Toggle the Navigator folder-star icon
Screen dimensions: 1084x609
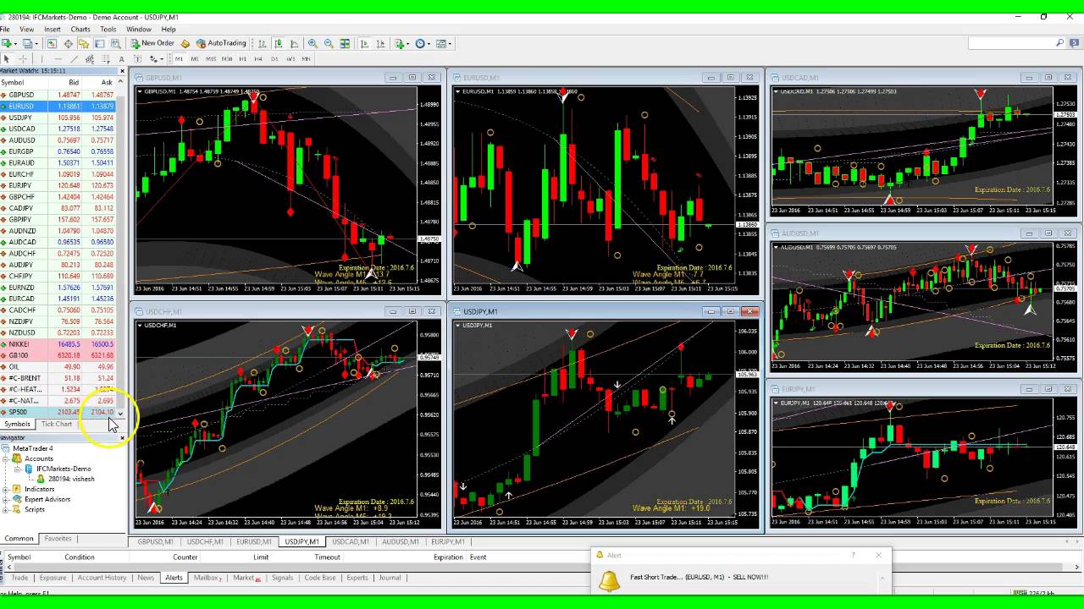point(84,43)
